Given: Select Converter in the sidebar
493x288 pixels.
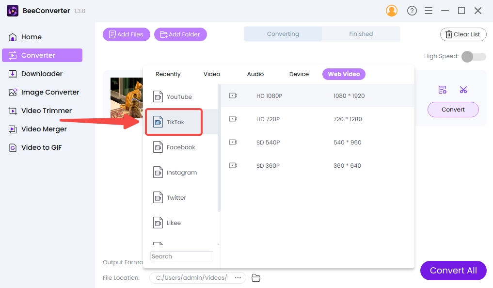Looking at the screenshot, I should (42, 55).
